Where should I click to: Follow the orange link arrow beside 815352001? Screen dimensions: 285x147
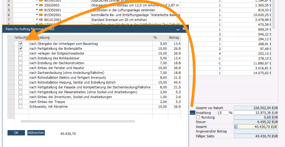[41, 10]
